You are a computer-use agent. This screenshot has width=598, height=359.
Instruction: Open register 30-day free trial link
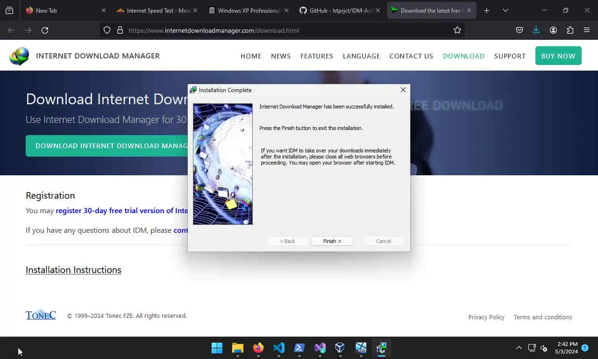(121, 210)
